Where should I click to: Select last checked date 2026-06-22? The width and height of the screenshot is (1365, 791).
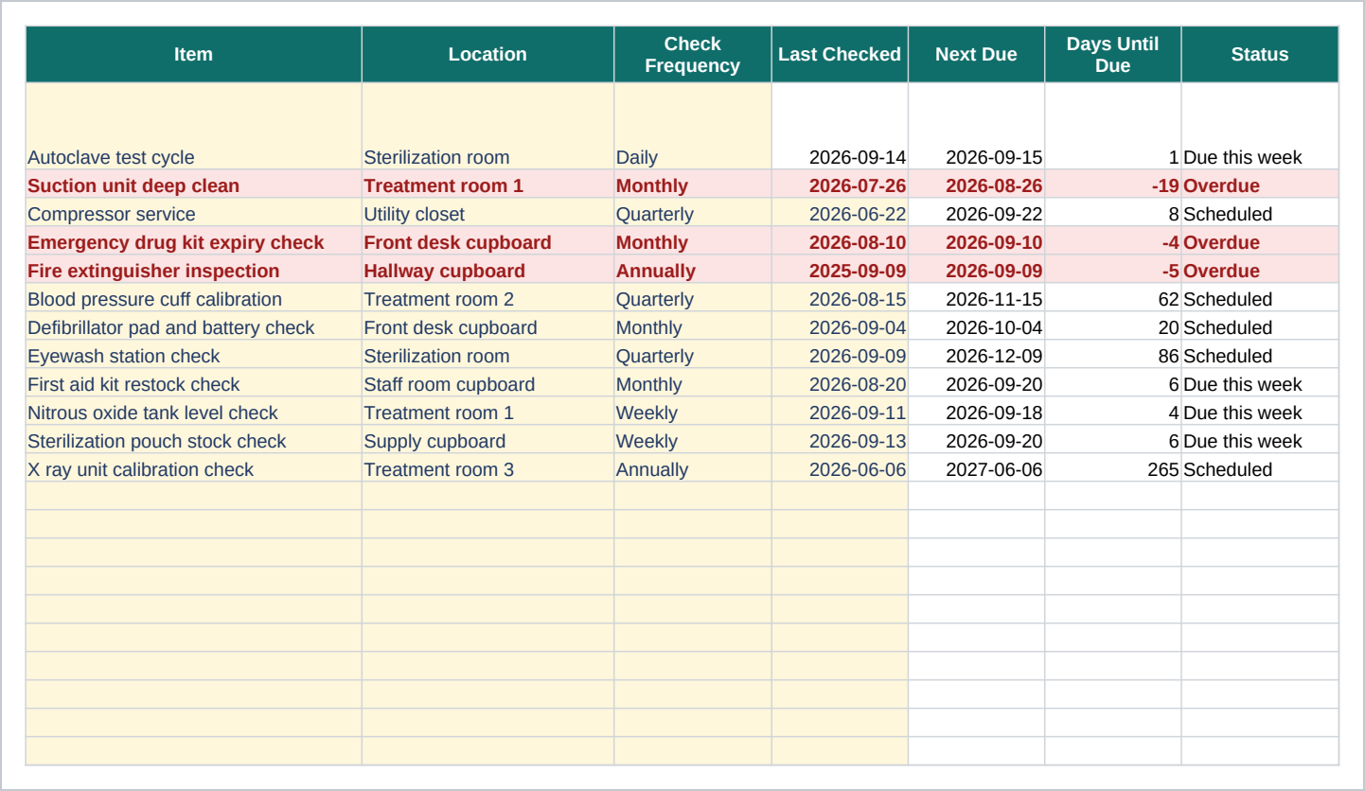click(x=840, y=213)
